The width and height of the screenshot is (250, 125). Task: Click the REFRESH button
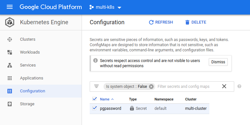[161, 22]
